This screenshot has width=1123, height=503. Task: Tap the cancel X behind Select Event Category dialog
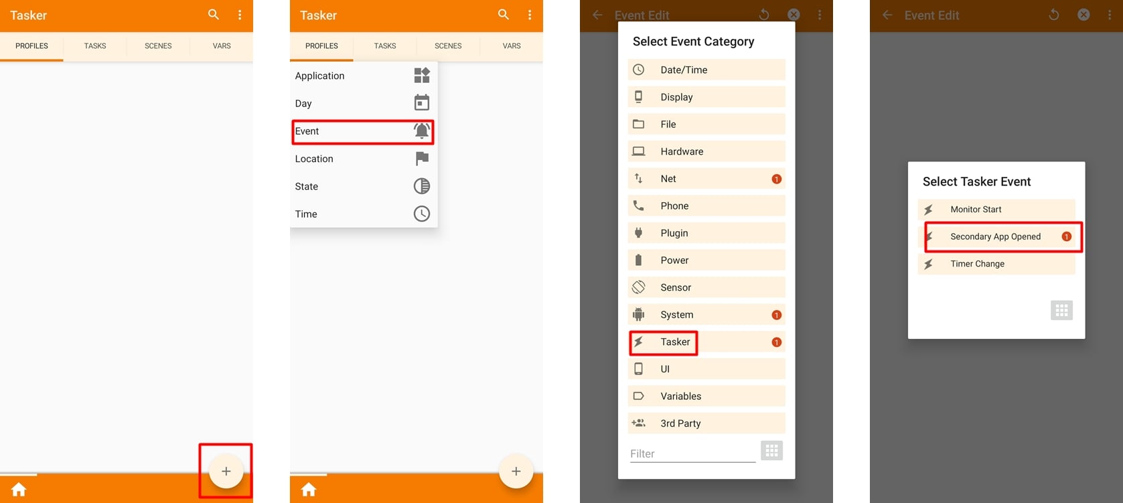click(x=794, y=15)
